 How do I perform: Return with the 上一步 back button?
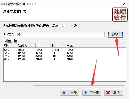tap(69, 93)
